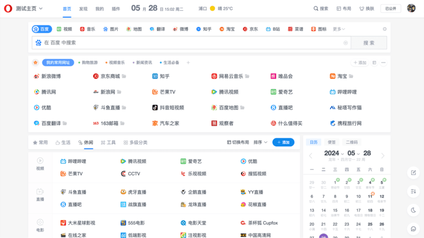Select 地图 search engine

point(134,29)
